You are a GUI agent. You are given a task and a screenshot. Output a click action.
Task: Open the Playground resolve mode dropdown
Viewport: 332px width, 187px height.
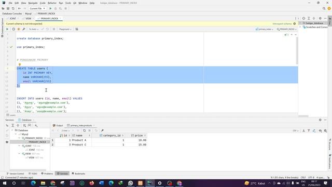(x=65, y=29)
